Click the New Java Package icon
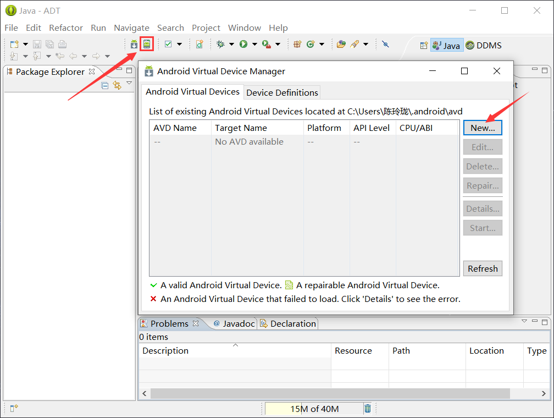This screenshot has width=554, height=418. coord(297,44)
